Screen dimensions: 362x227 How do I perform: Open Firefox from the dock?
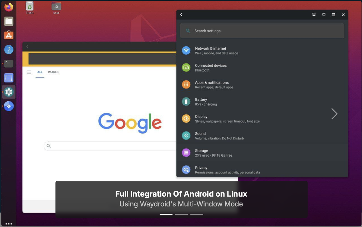pyautogui.click(x=9, y=7)
